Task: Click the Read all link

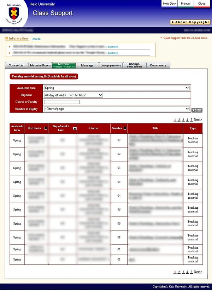Action: coord(36,39)
